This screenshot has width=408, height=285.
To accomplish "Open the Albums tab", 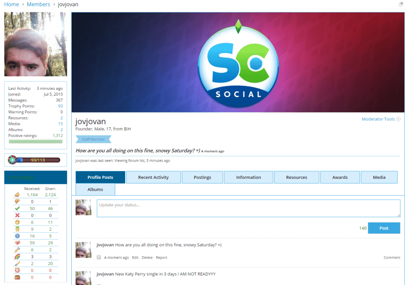I will (95, 189).
